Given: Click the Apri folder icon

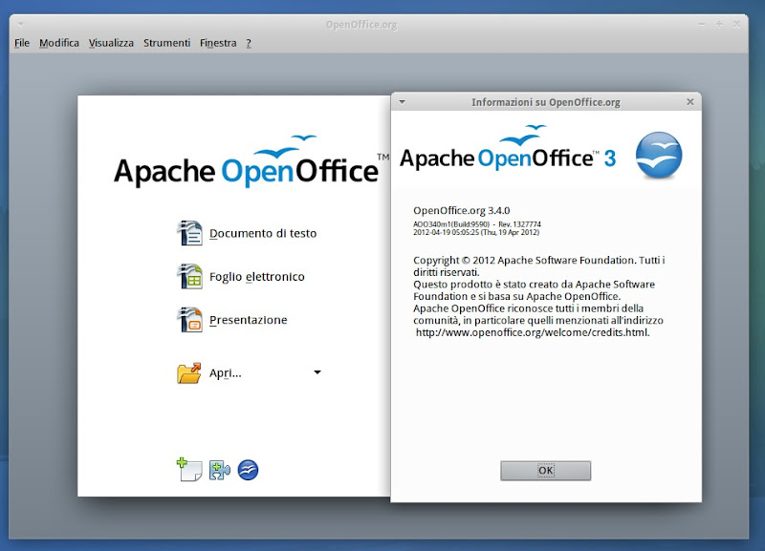Looking at the screenshot, I should click(189, 373).
